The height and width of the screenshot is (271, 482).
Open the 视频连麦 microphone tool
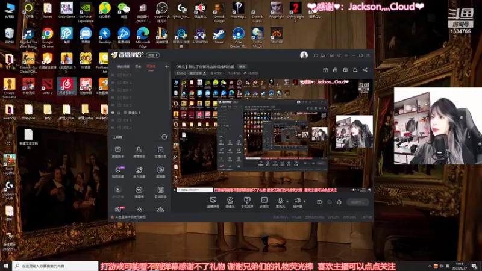pos(117,172)
